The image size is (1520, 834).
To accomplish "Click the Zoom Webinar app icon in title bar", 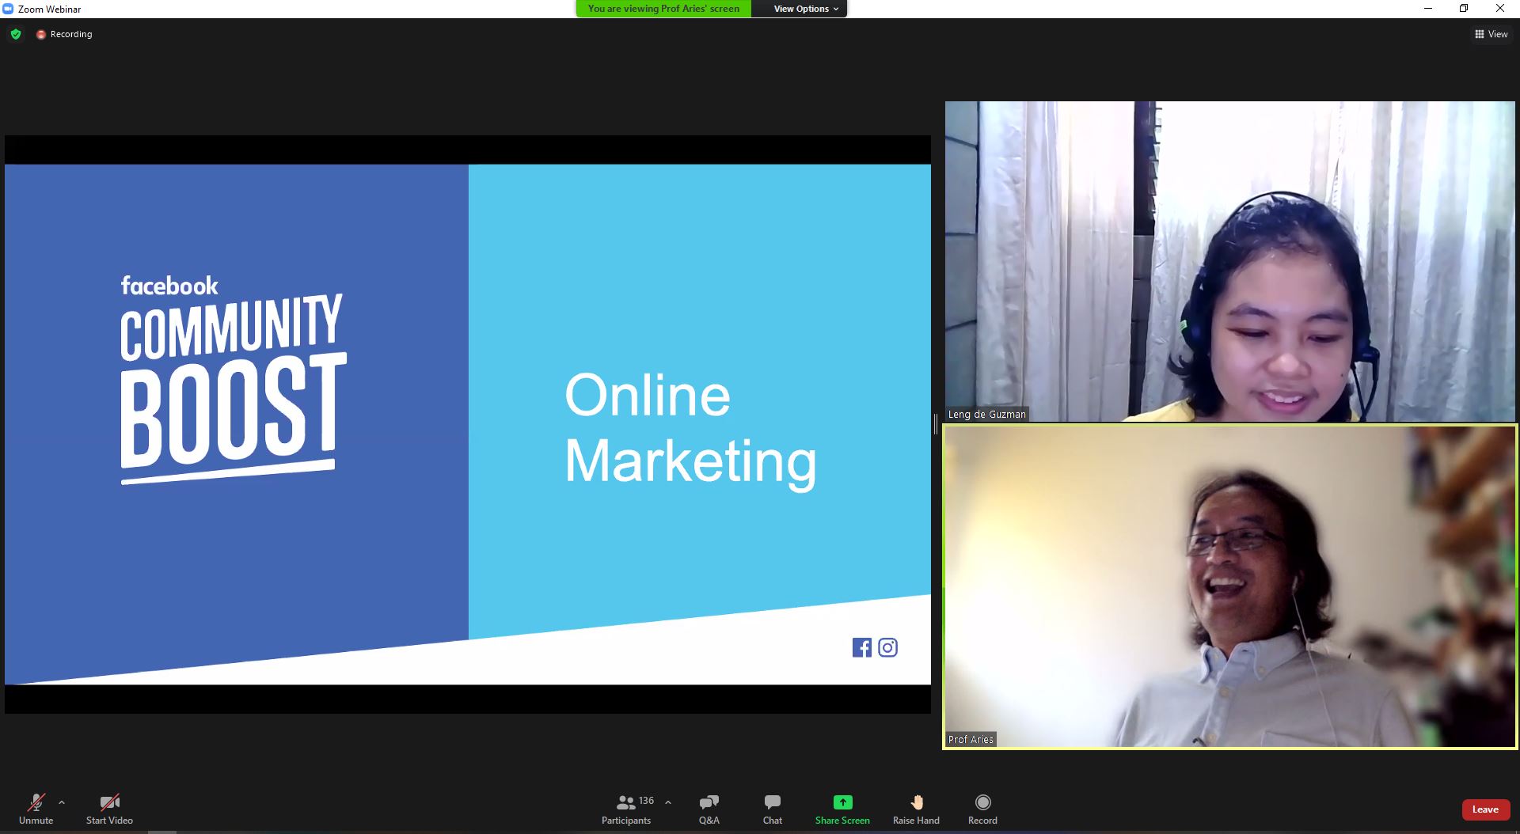I will [8, 9].
